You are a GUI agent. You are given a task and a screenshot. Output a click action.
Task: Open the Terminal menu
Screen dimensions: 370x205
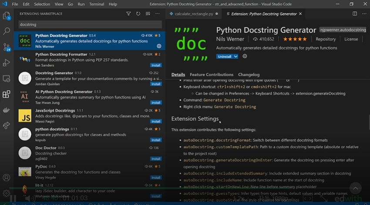tap(97, 4)
